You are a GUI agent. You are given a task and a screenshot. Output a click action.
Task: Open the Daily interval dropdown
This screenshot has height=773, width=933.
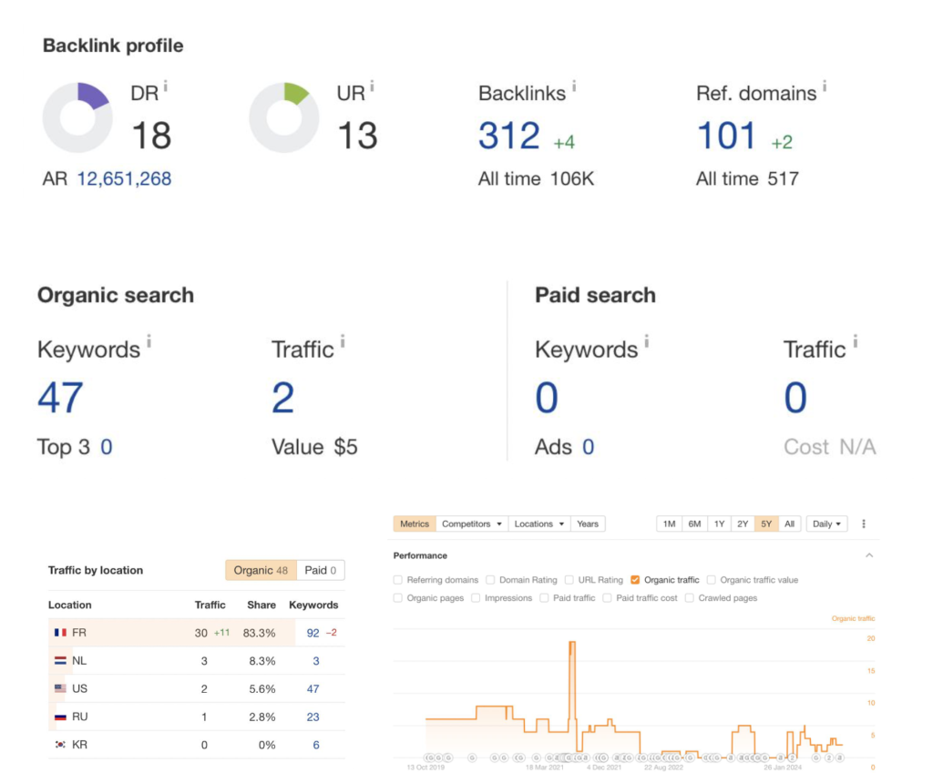[x=826, y=524]
